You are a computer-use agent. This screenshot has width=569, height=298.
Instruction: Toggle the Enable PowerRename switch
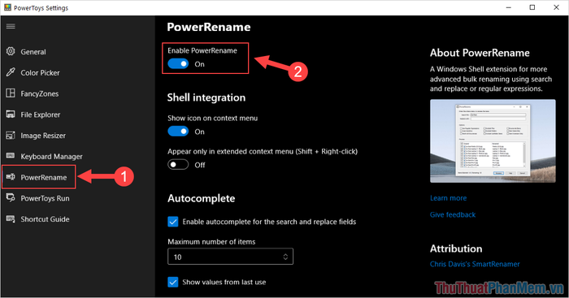point(178,64)
